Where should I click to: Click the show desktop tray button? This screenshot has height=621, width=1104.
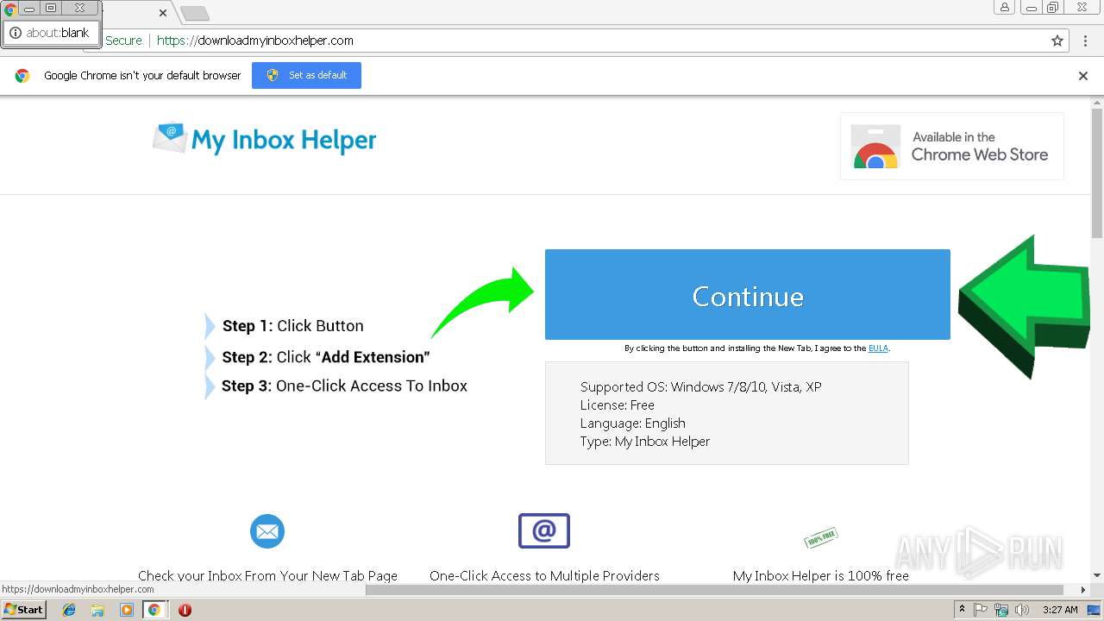pyautogui.click(x=1094, y=610)
